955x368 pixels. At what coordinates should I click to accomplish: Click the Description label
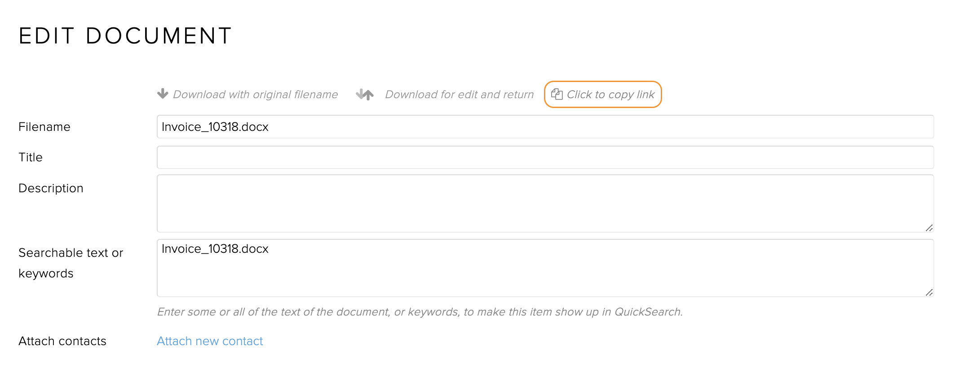[51, 188]
